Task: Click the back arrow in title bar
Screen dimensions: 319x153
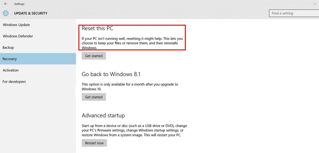Action: pyautogui.click(x=6, y=4)
